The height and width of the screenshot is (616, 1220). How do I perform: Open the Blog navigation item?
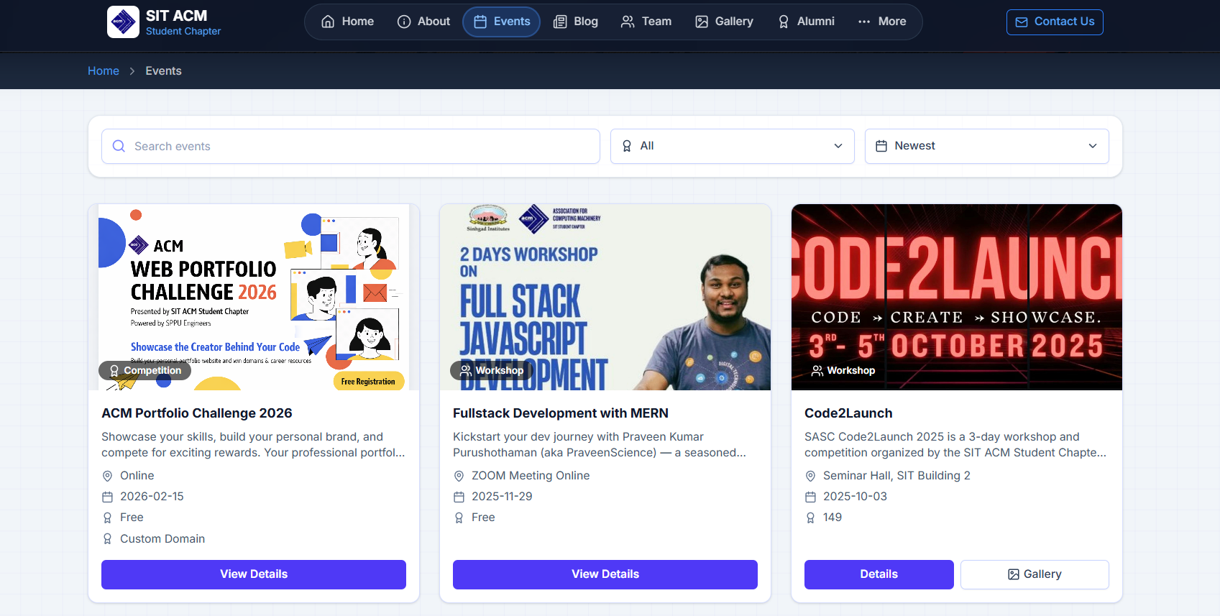coord(575,22)
